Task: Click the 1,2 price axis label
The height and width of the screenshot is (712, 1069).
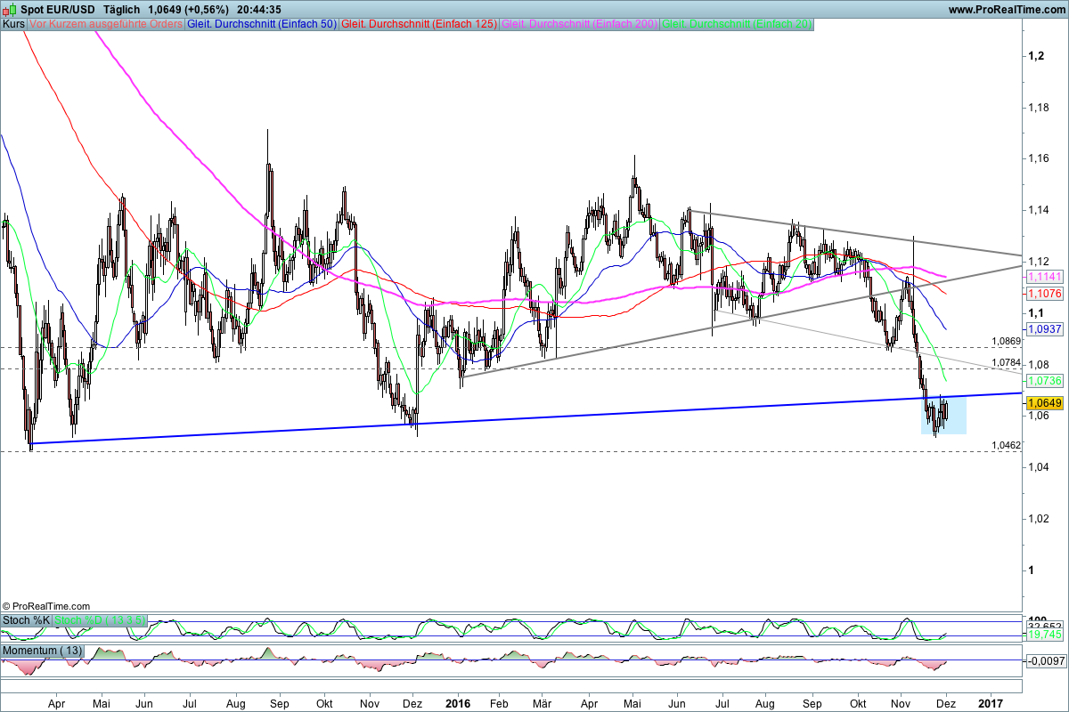Action: click(x=1035, y=56)
